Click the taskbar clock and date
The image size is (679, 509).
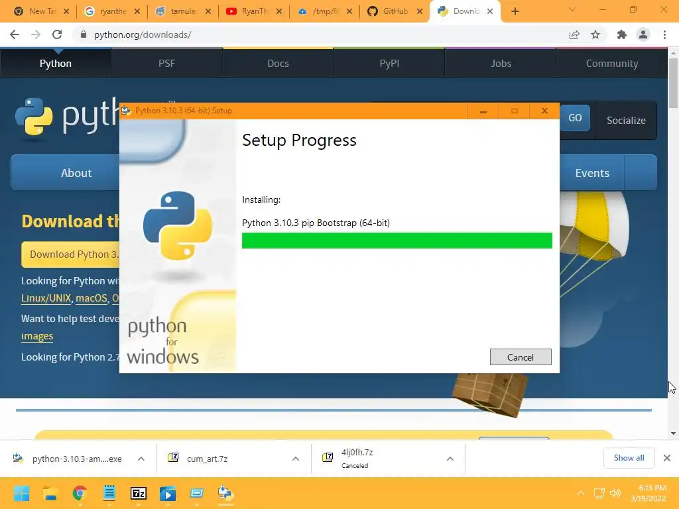click(648, 493)
